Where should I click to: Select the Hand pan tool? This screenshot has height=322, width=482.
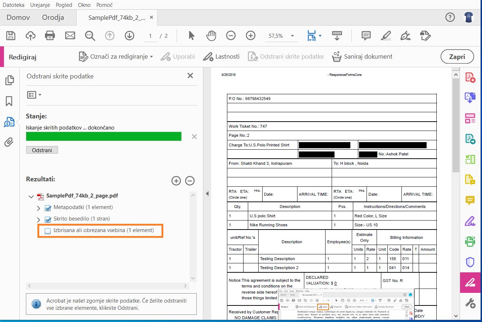(211, 36)
